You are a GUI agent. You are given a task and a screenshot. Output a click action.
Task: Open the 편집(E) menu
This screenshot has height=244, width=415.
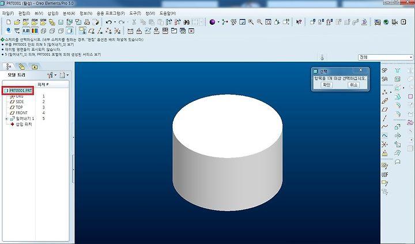24,13
